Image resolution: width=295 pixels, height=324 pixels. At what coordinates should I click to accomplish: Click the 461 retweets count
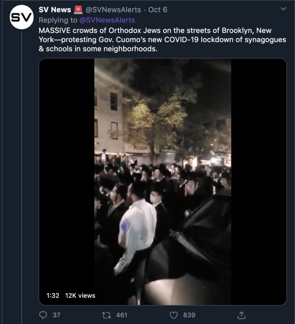click(121, 315)
